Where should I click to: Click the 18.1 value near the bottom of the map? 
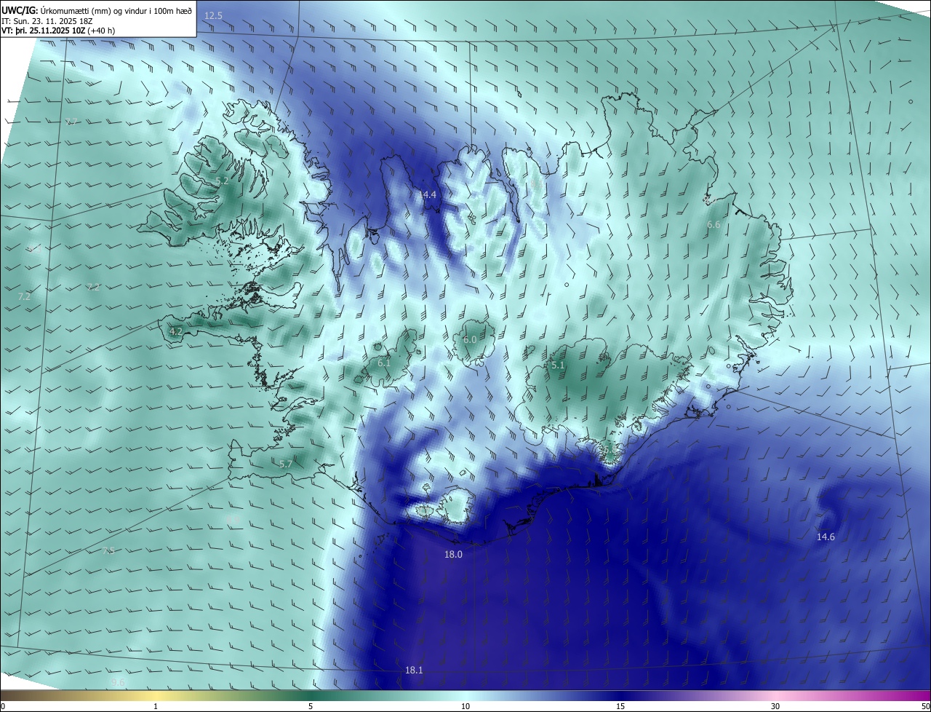[x=414, y=670]
